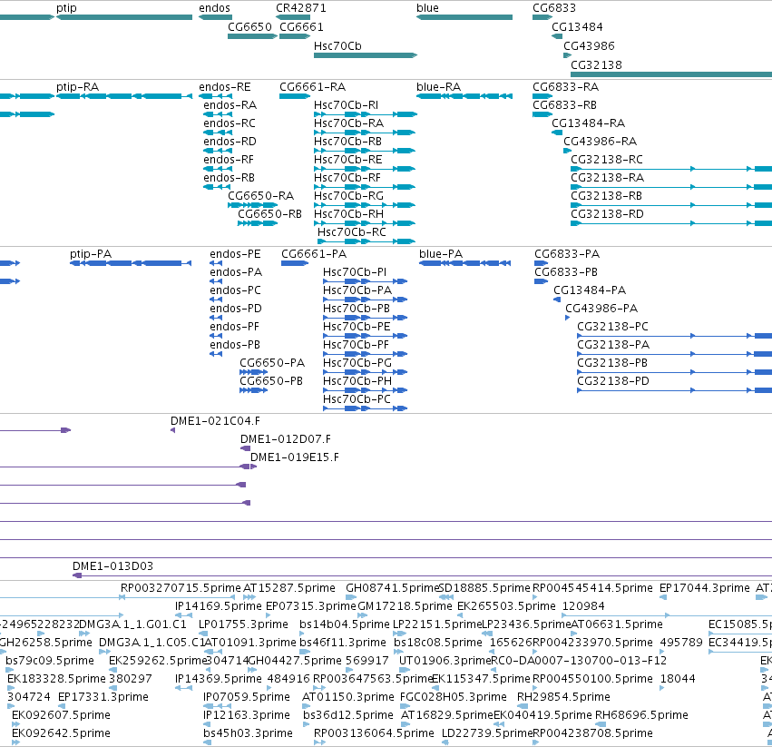The image size is (772, 747).
Task: Click transcript endos-RA label
Action: click(x=230, y=105)
